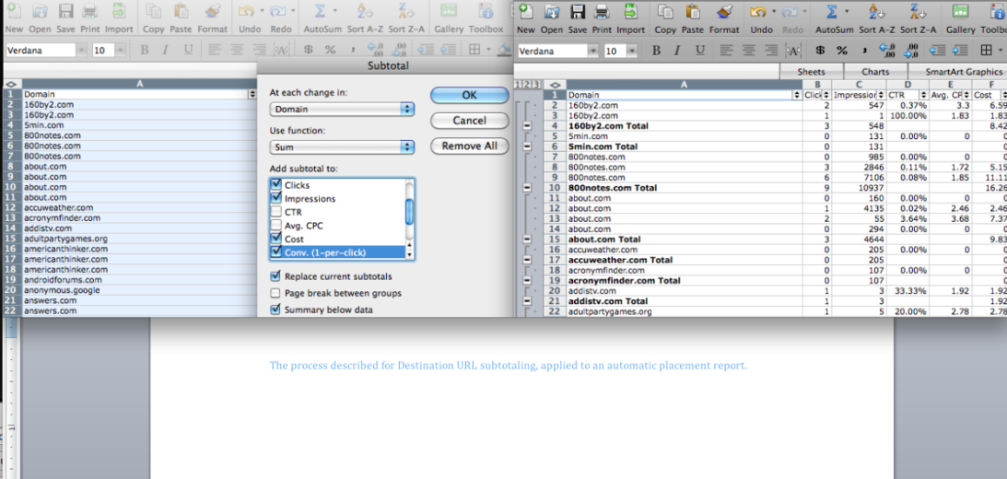Toggle Bold in right Excel window
The height and width of the screenshot is (479, 1007).
click(656, 51)
